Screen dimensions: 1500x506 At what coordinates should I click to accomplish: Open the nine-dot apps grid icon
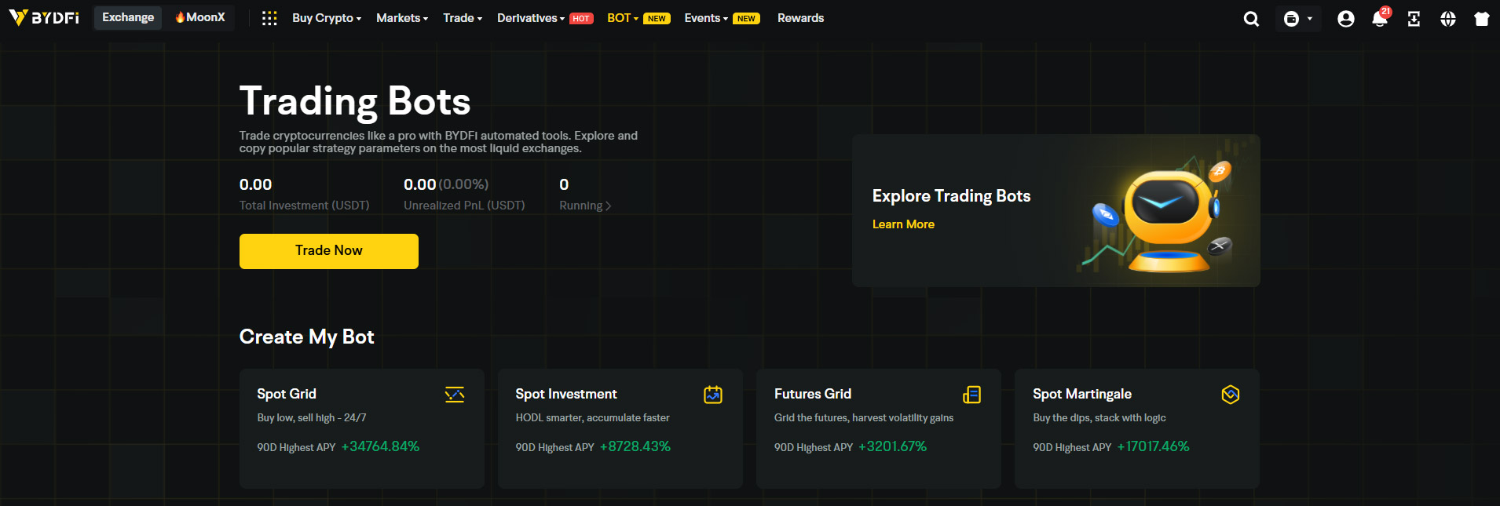tap(269, 18)
